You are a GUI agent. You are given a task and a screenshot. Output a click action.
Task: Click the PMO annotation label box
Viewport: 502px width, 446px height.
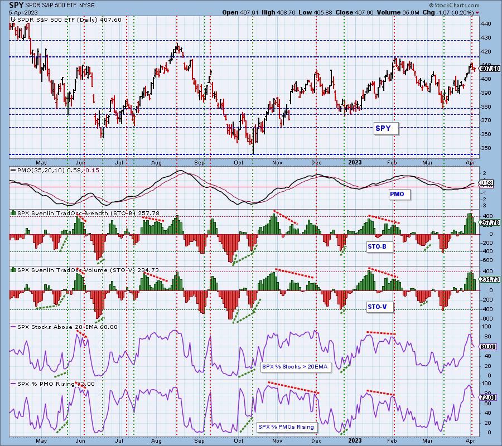(x=399, y=194)
